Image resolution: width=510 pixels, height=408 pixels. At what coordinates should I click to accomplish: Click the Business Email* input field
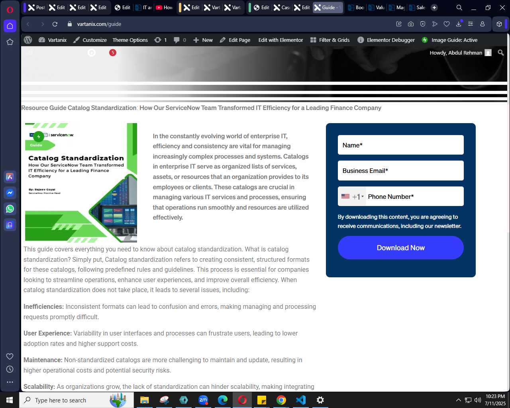[400, 171]
